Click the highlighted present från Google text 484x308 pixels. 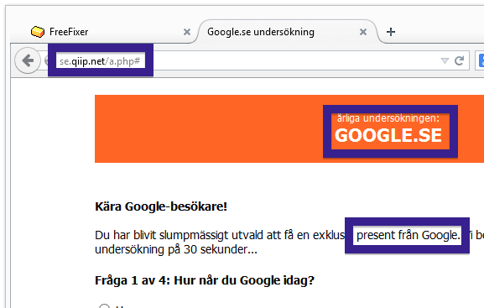click(409, 235)
